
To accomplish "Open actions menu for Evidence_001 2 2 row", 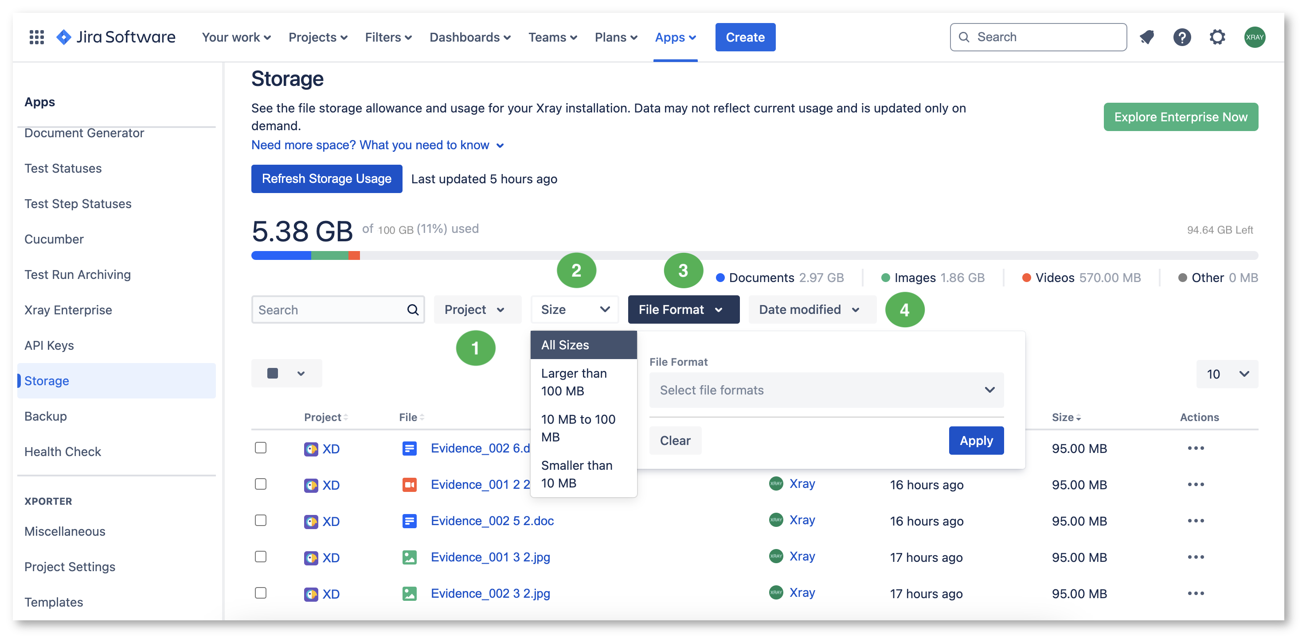I will tap(1196, 484).
